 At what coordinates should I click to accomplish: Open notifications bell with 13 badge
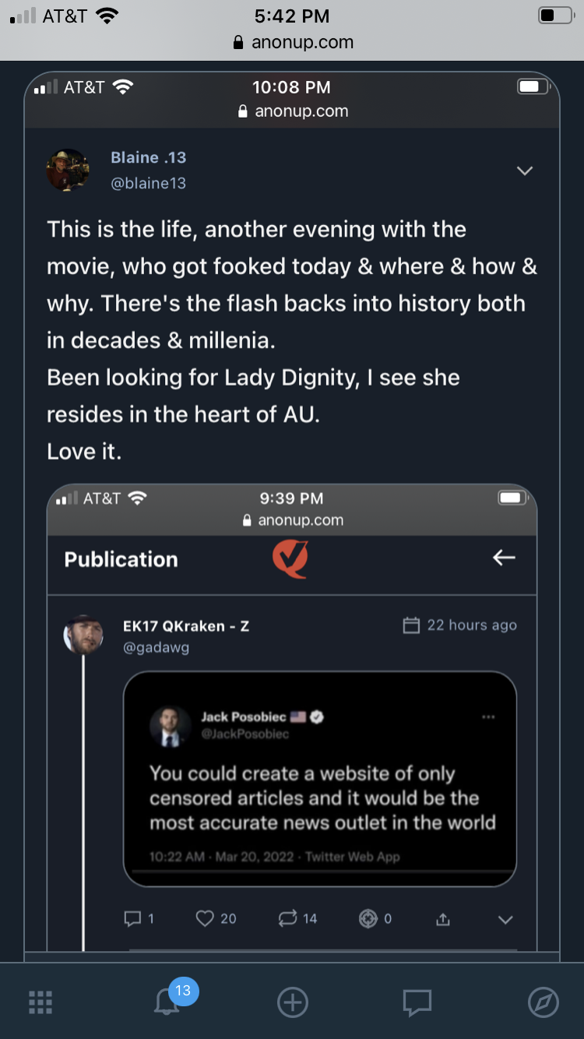click(167, 1001)
